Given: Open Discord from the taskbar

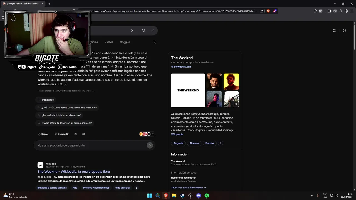Looking at the screenshot, I should pyautogui.click(x=199, y=196).
